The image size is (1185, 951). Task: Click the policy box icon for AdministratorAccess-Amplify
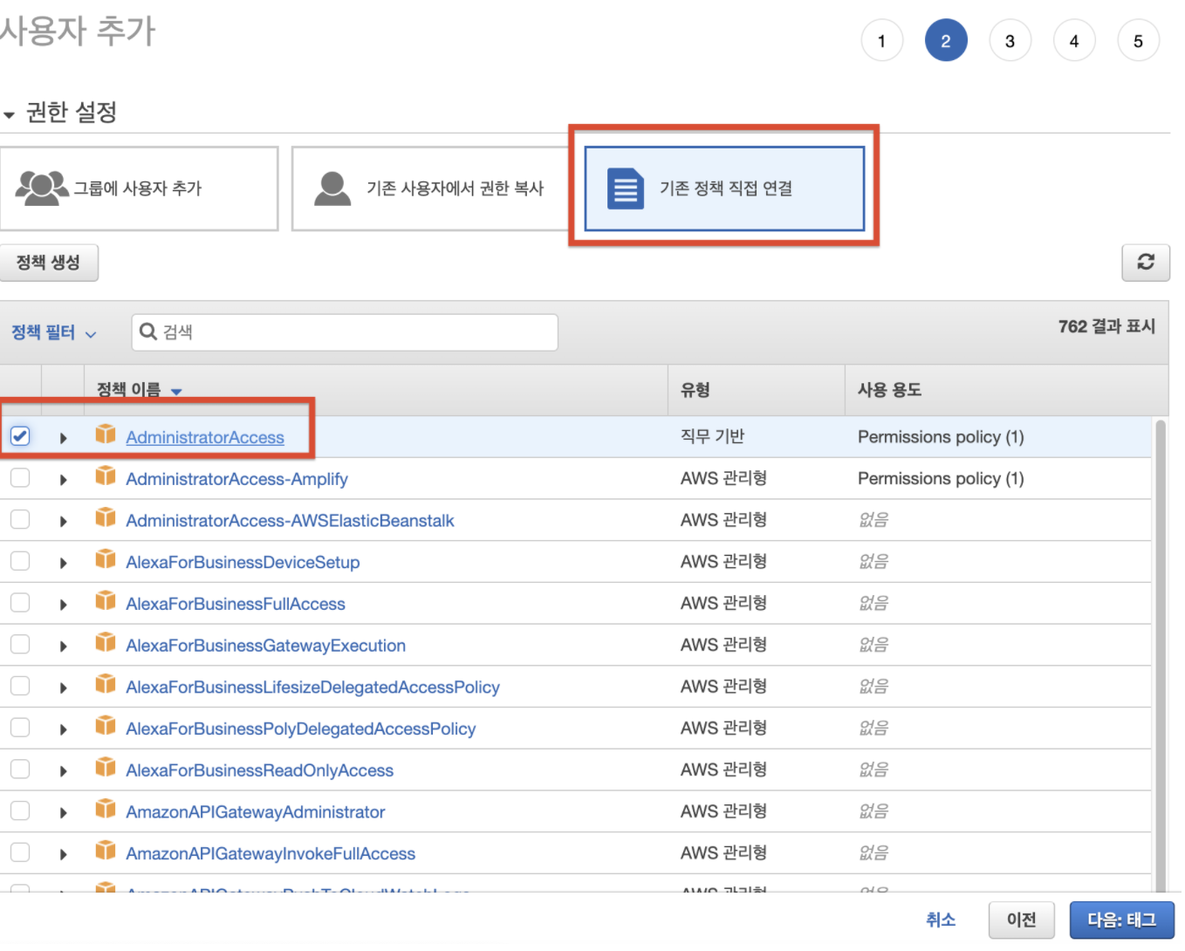point(106,475)
